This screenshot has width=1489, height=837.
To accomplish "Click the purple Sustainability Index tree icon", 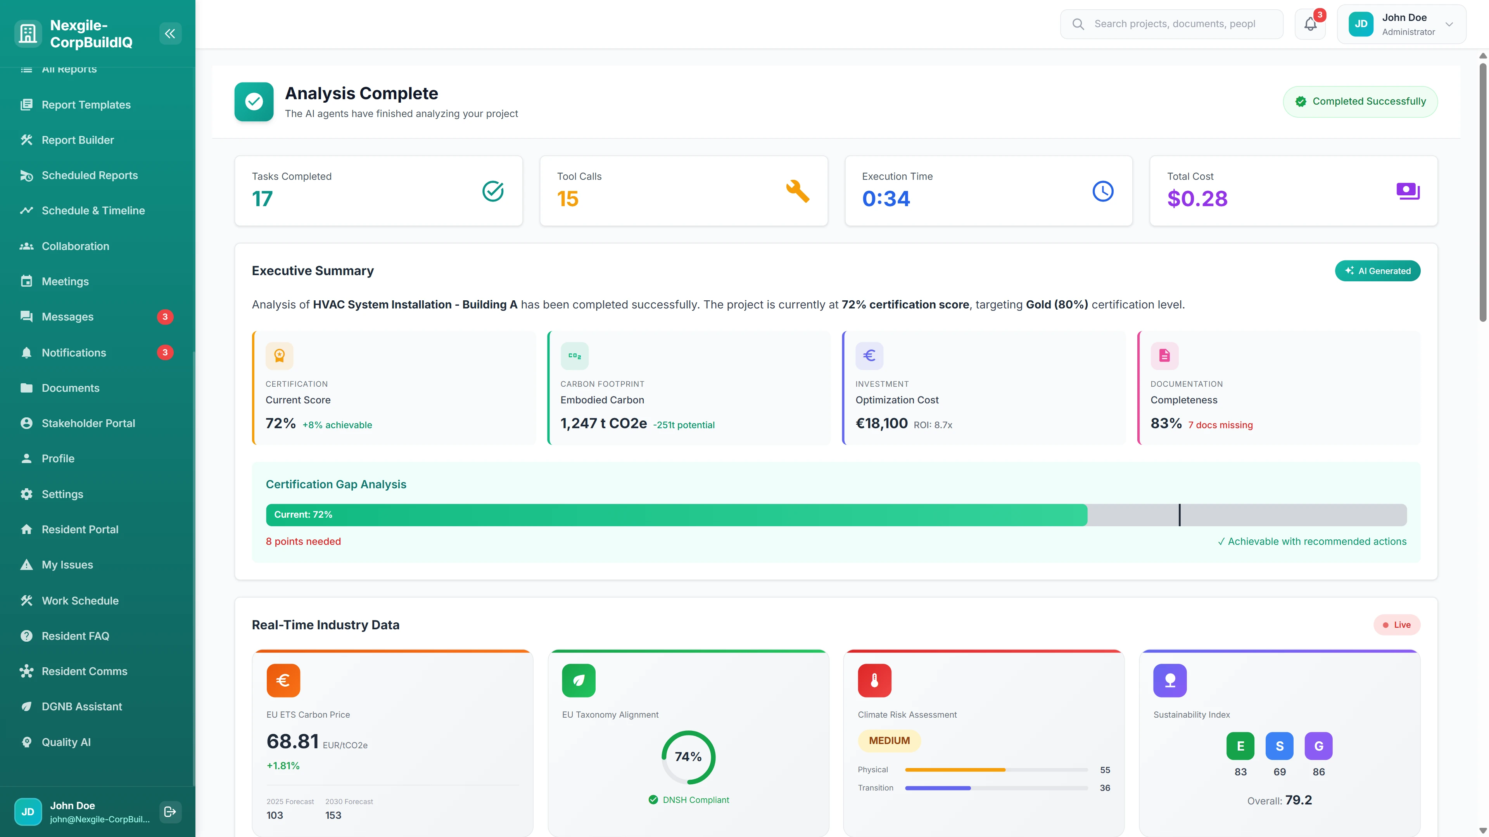I will click(x=1169, y=680).
